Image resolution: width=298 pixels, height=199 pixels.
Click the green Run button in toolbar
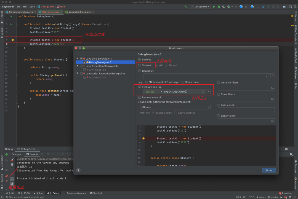coord(214,7)
